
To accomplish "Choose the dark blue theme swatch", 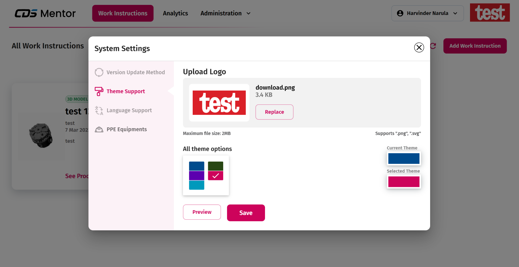I will coord(197,166).
